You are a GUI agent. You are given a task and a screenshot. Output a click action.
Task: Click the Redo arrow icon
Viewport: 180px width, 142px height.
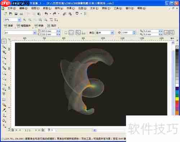[x=54, y=14]
